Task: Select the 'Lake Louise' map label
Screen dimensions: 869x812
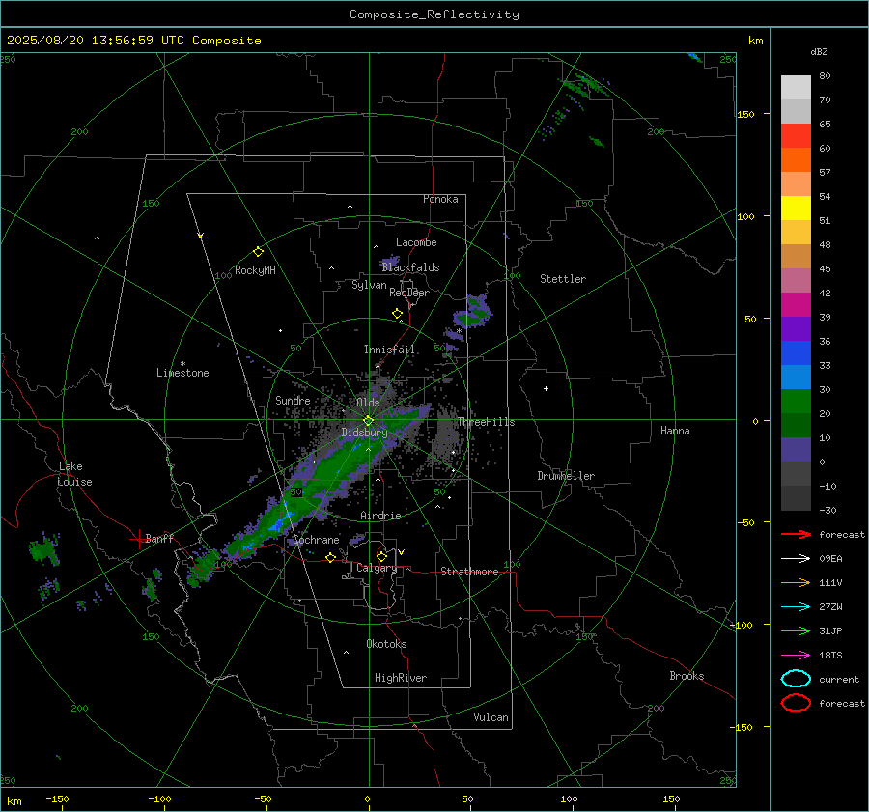Action: coord(74,474)
